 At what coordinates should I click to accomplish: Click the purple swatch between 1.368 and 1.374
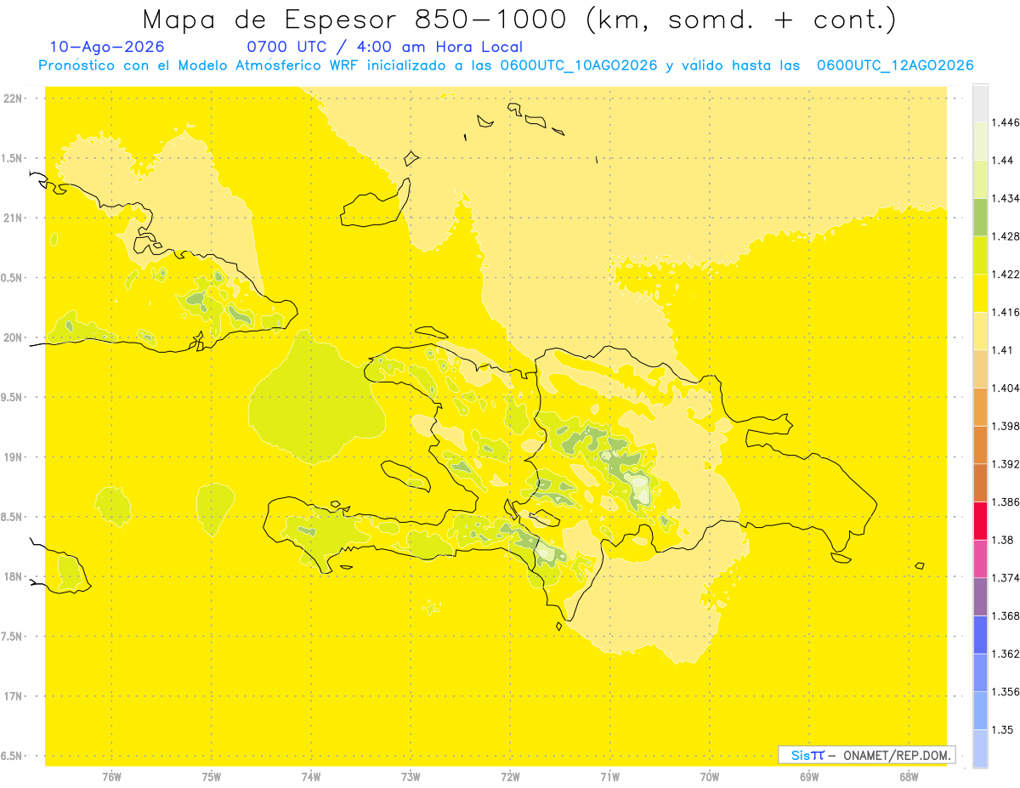click(x=980, y=597)
